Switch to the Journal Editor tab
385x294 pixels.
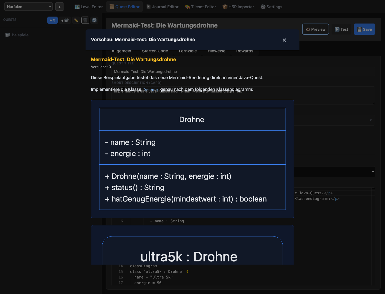163,7
